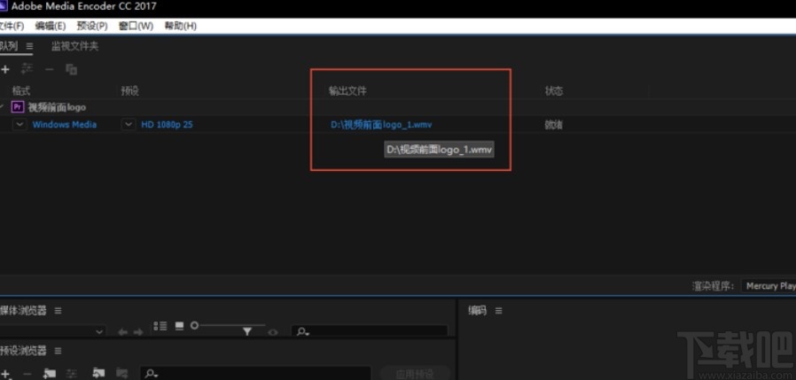Click the D:\视频前面logo_1.wmv output file link
The height and width of the screenshot is (380, 796).
tap(381, 124)
